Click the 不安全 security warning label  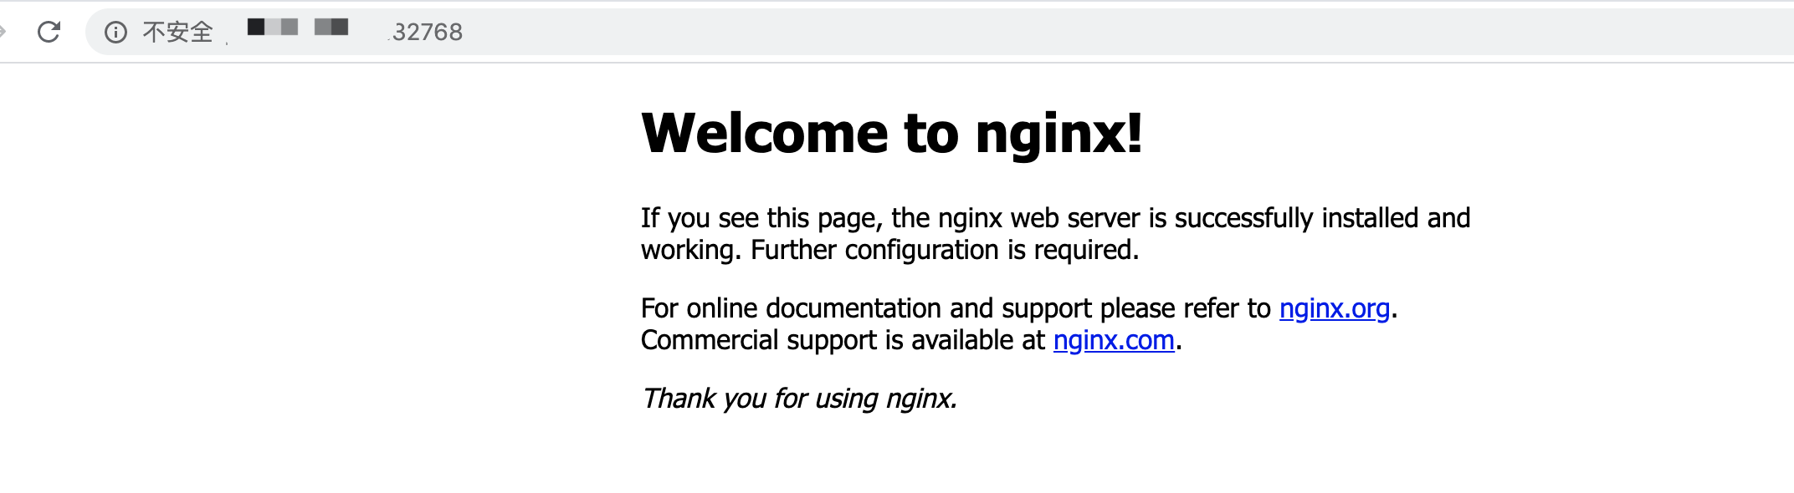177,32
